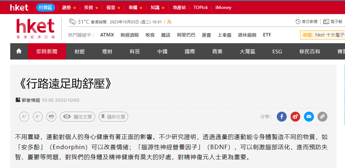This screenshot has height=168, width=345.
Task: Open 趨勢 in top red menu
Action: pos(69,7)
